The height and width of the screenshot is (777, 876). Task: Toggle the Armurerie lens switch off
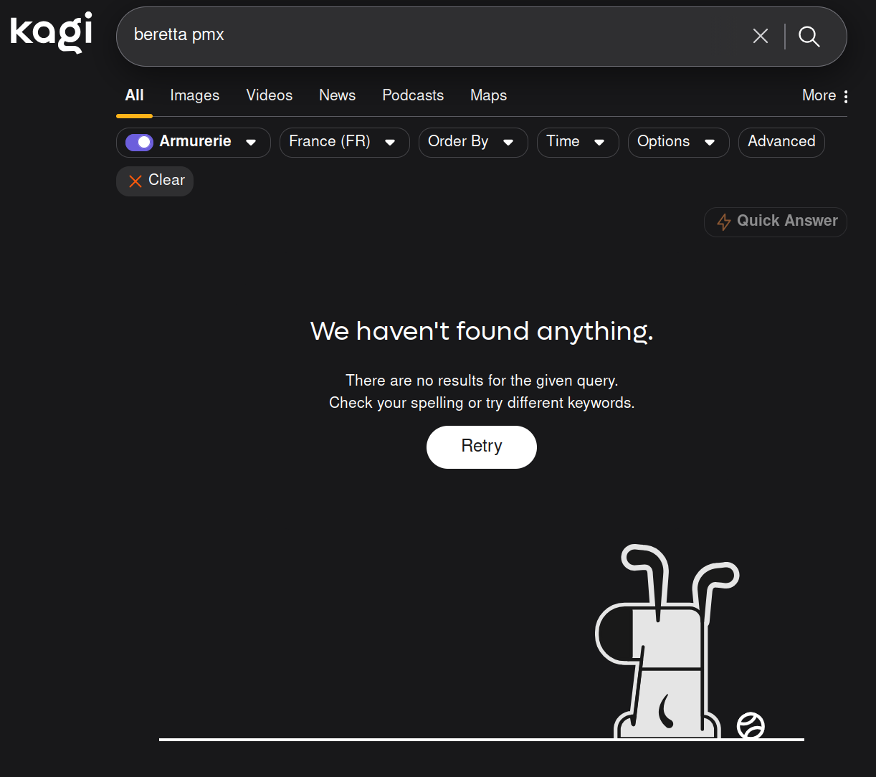tap(139, 142)
